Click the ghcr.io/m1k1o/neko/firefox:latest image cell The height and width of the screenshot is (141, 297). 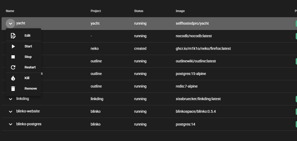coord(203,48)
